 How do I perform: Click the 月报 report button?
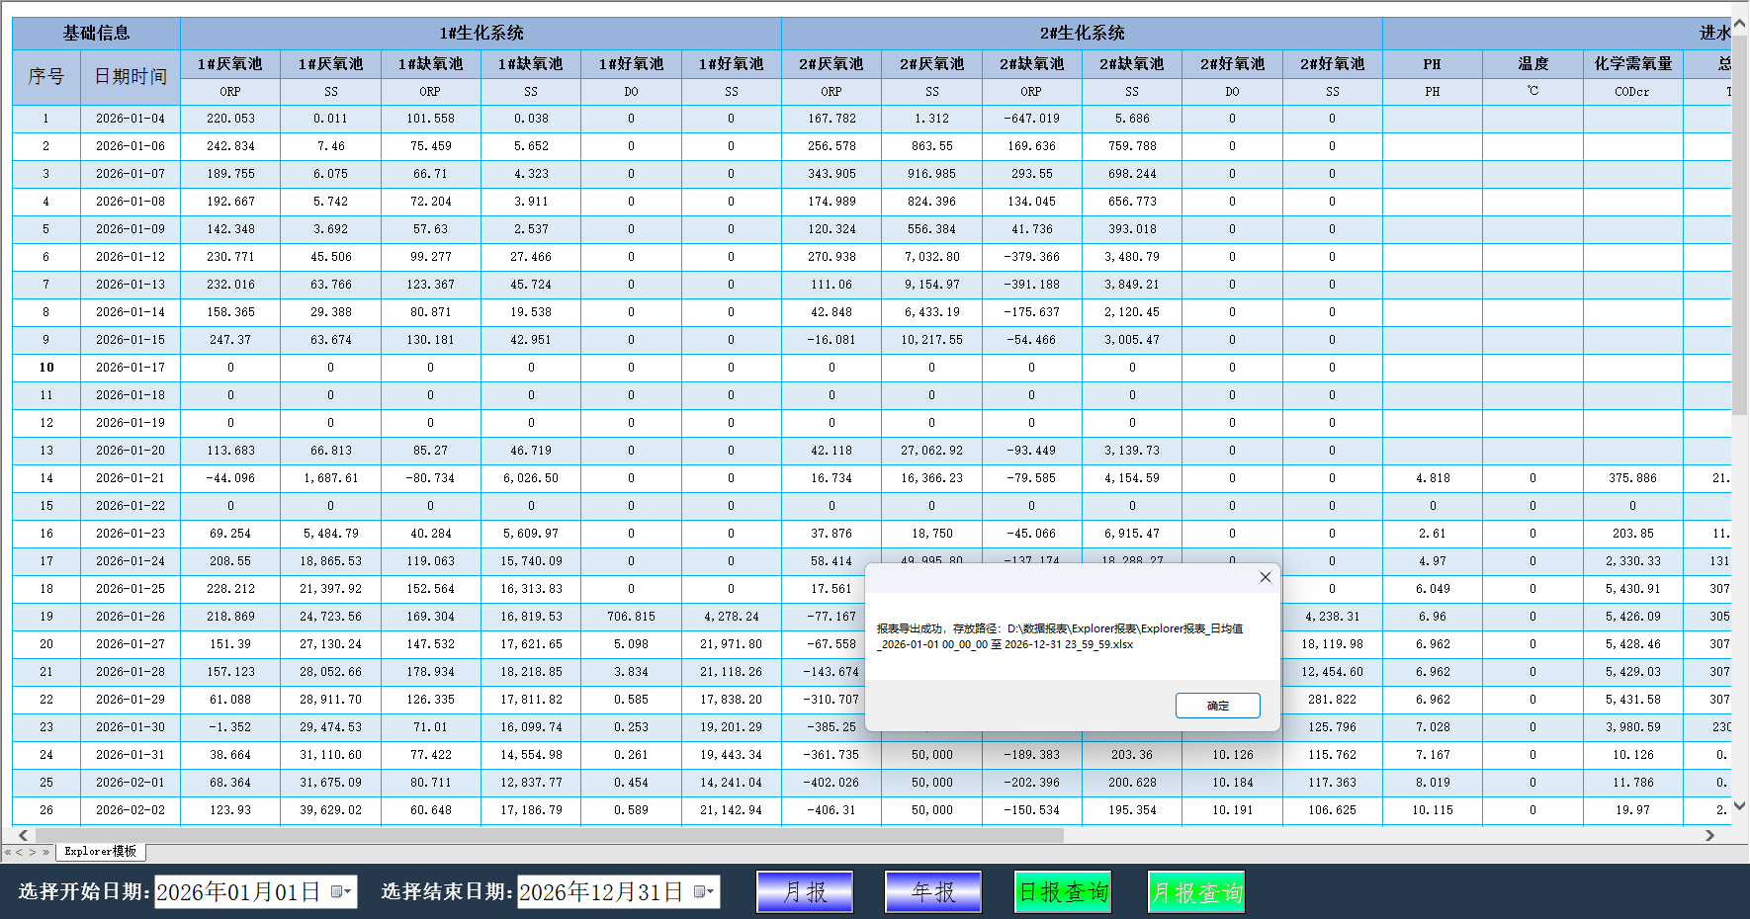[x=804, y=891]
